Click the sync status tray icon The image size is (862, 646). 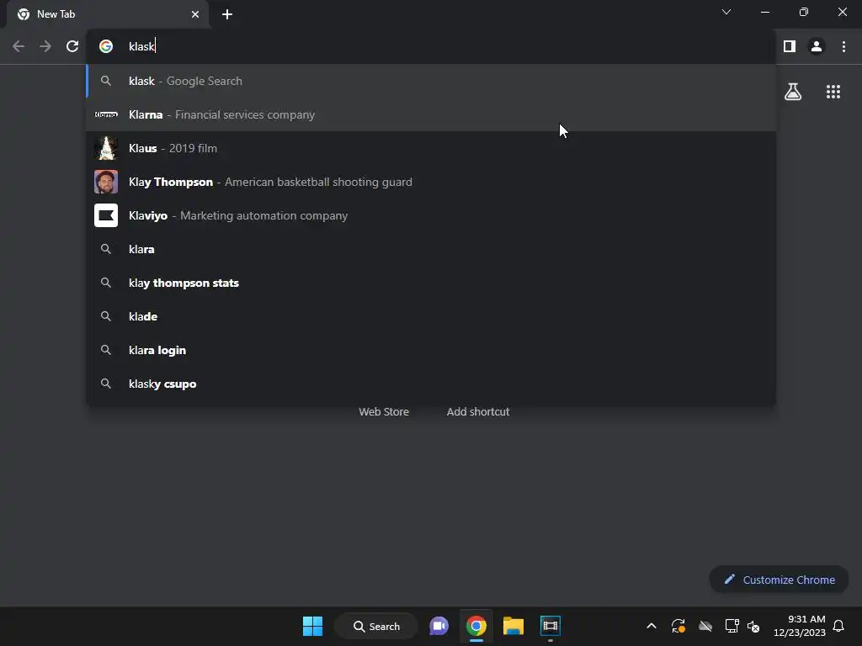click(x=678, y=626)
